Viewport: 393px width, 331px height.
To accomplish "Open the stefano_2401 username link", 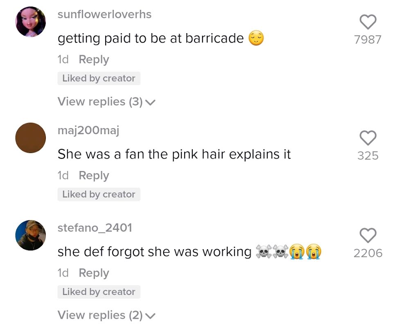I will tap(95, 228).
